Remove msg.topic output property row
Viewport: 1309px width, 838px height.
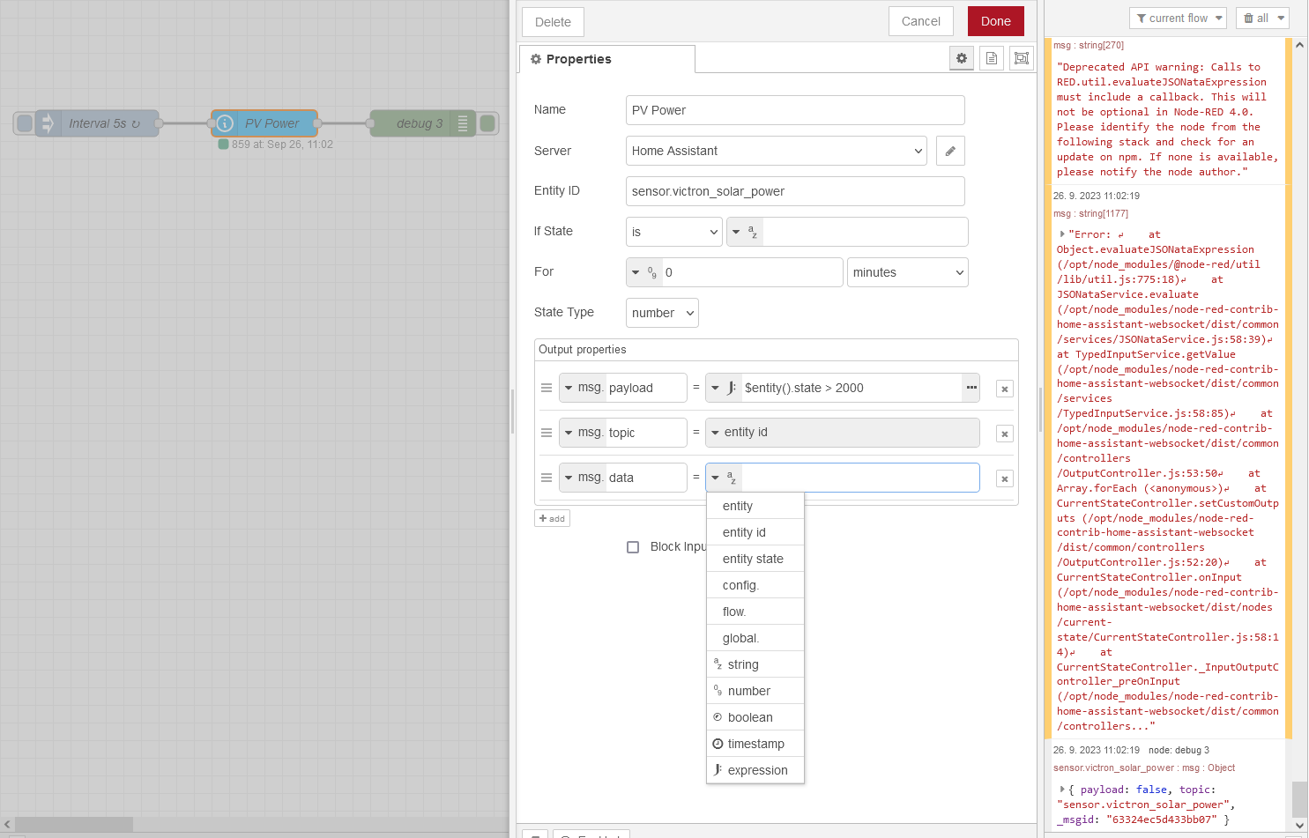click(1004, 434)
